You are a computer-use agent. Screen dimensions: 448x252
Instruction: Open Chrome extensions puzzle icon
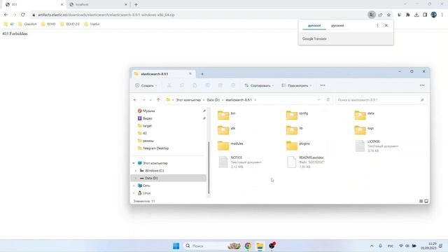(407, 15)
